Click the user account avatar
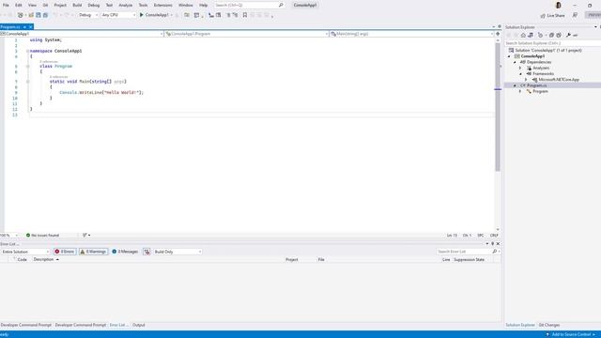 [559, 6]
